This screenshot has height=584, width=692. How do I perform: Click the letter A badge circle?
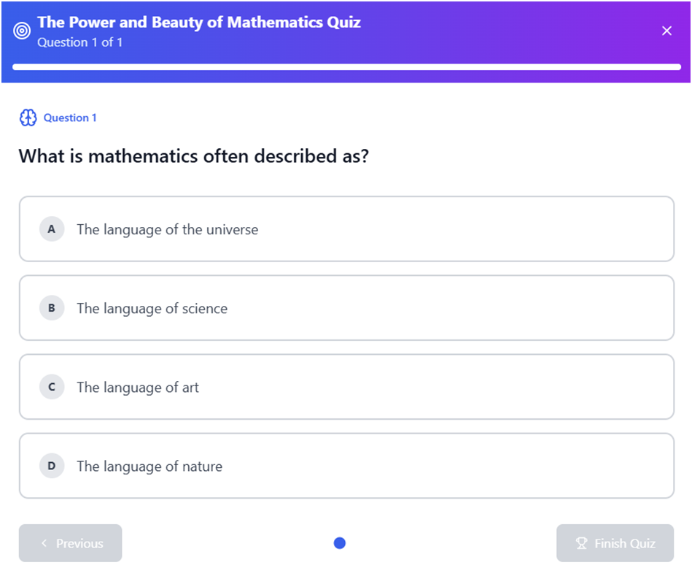pyautogui.click(x=51, y=229)
